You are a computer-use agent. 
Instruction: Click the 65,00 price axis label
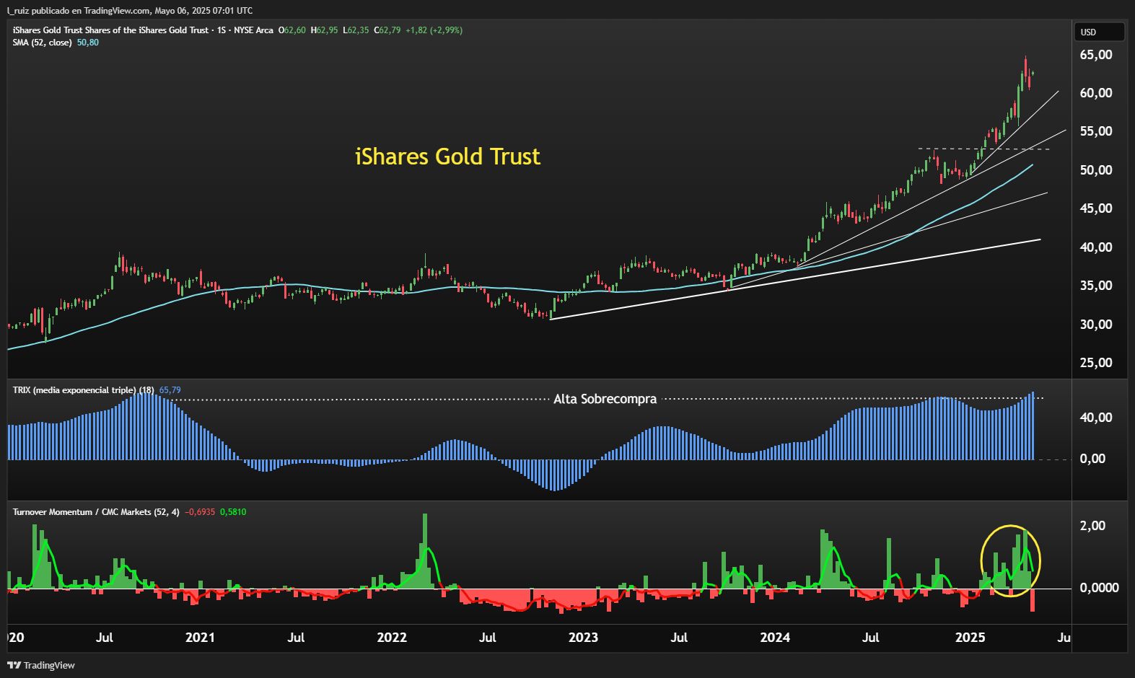pos(1095,55)
